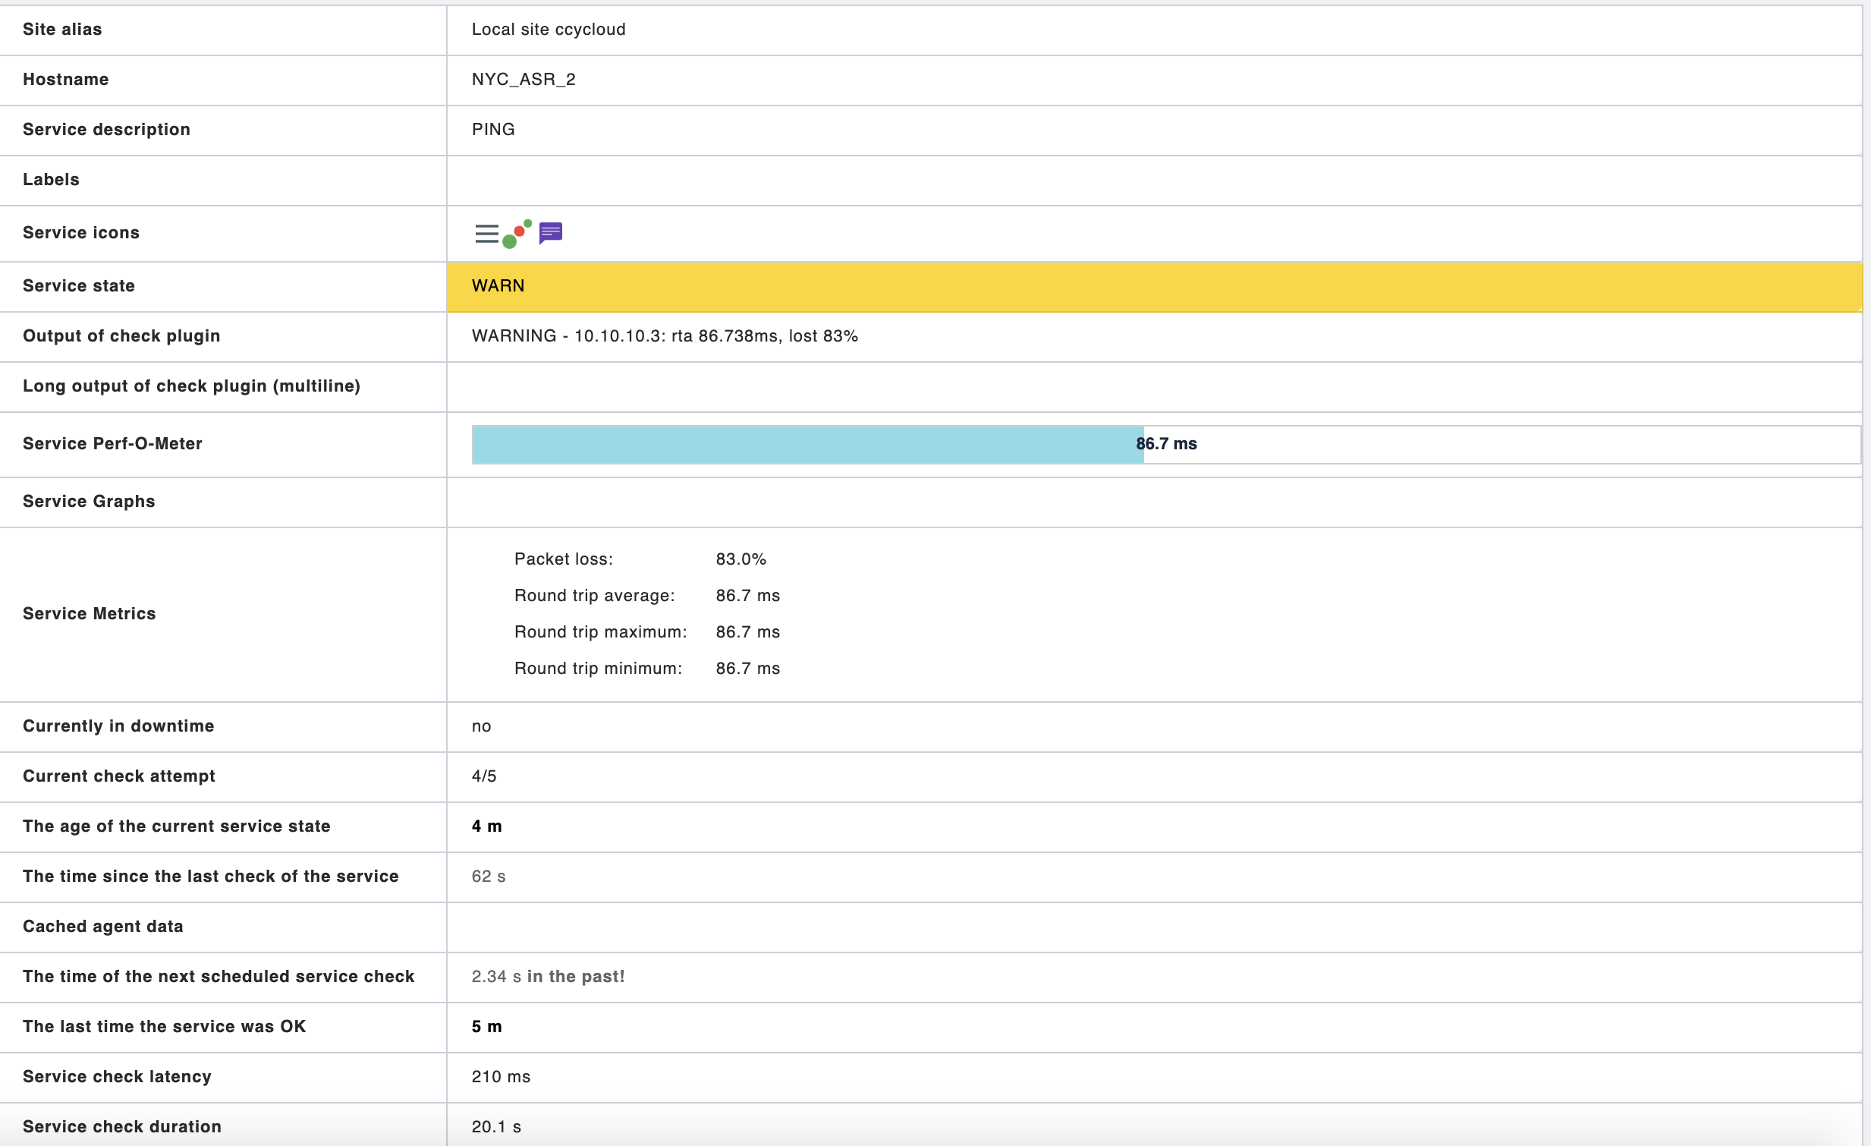Click the PING service description value
This screenshot has height=1146, width=1871.
pyautogui.click(x=493, y=129)
